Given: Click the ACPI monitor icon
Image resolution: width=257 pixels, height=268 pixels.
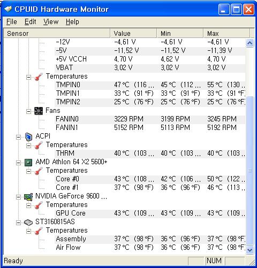Looking at the screenshot, I should [x=28, y=137].
